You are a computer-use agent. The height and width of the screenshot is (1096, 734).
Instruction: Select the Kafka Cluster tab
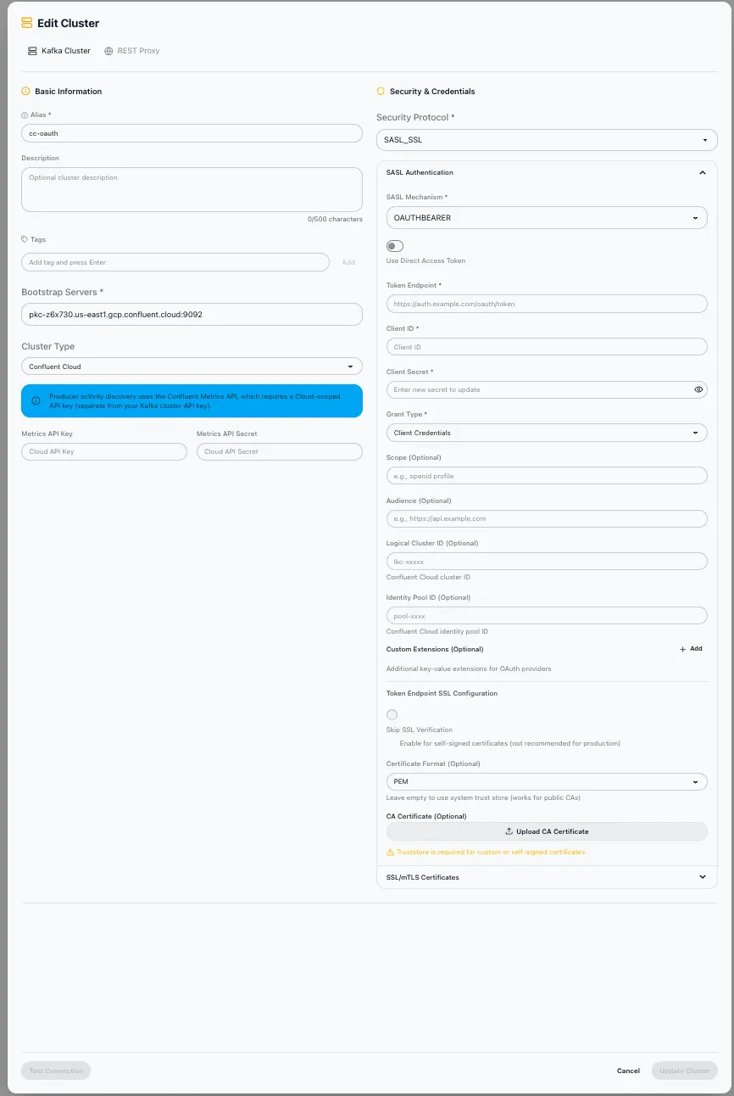(58, 50)
